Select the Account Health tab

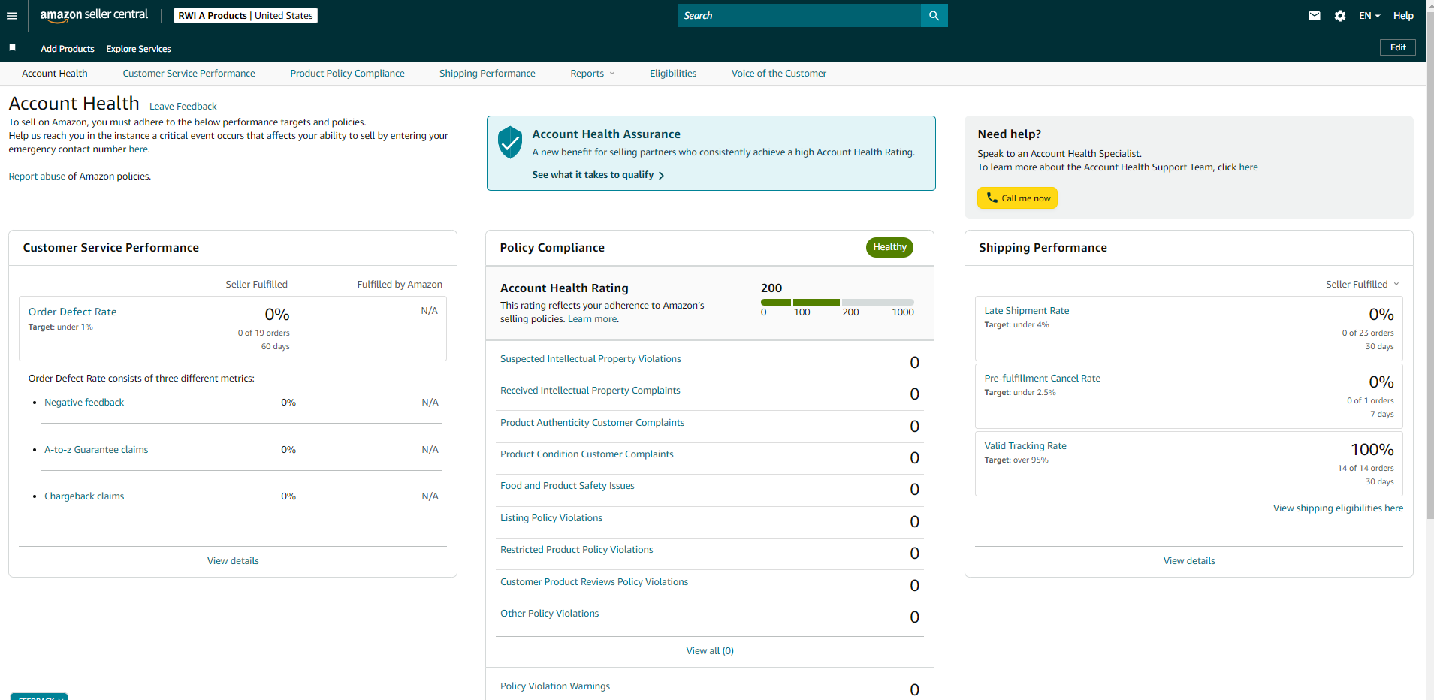55,74
